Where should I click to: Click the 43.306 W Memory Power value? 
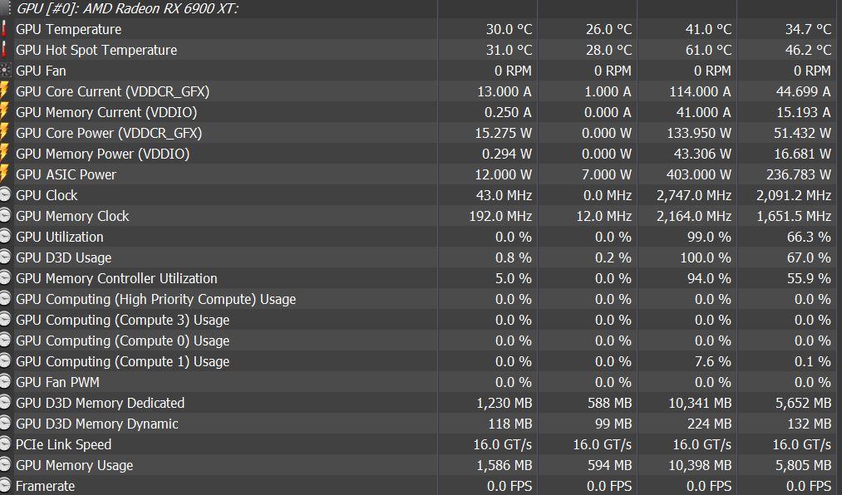[x=702, y=154]
